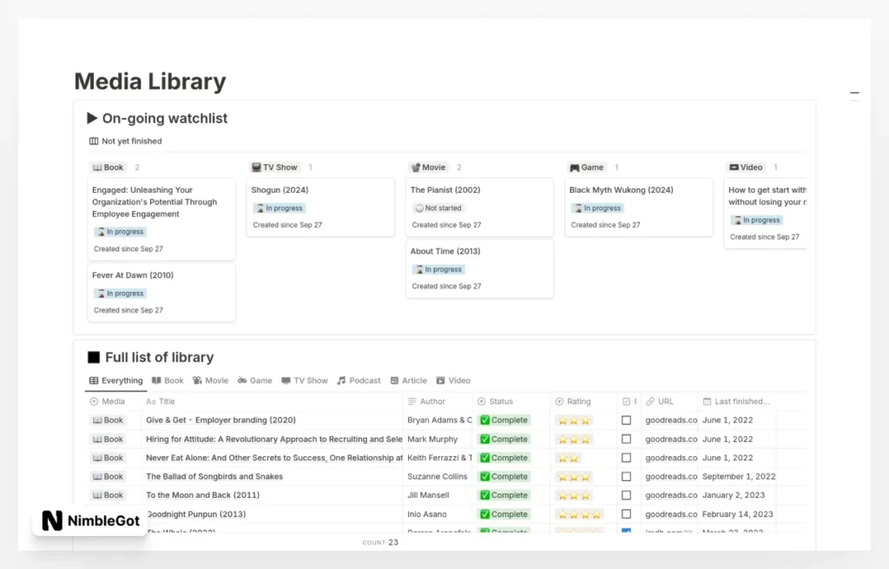The width and height of the screenshot is (889, 569).
Task: Click the Full list of library heading
Action: 160,357
